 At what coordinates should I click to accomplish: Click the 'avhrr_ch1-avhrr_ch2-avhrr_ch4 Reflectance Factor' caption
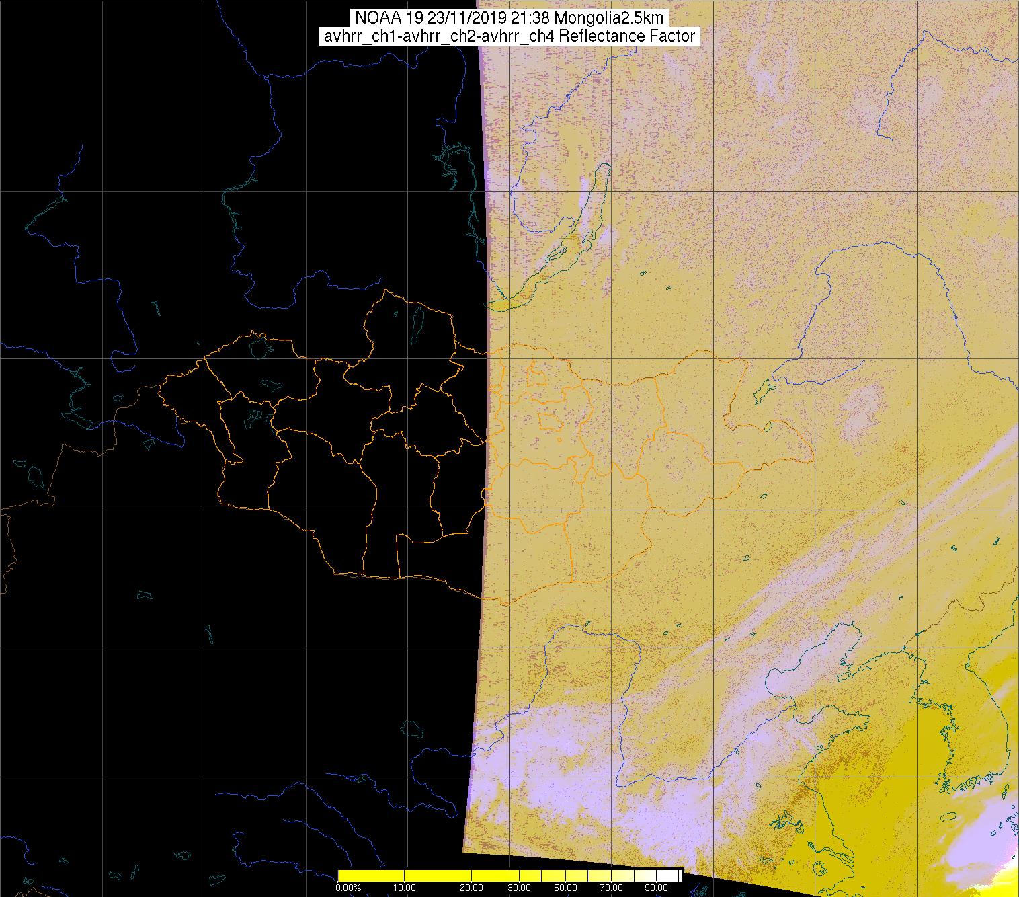[x=509, y=36]
